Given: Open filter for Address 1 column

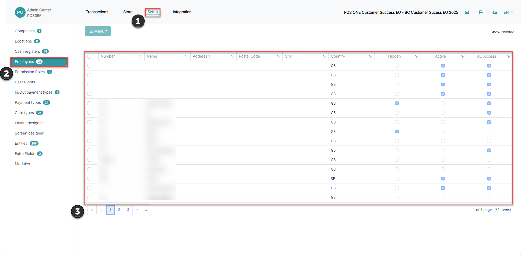Looking at the screenshot, I should coord(232,56).
